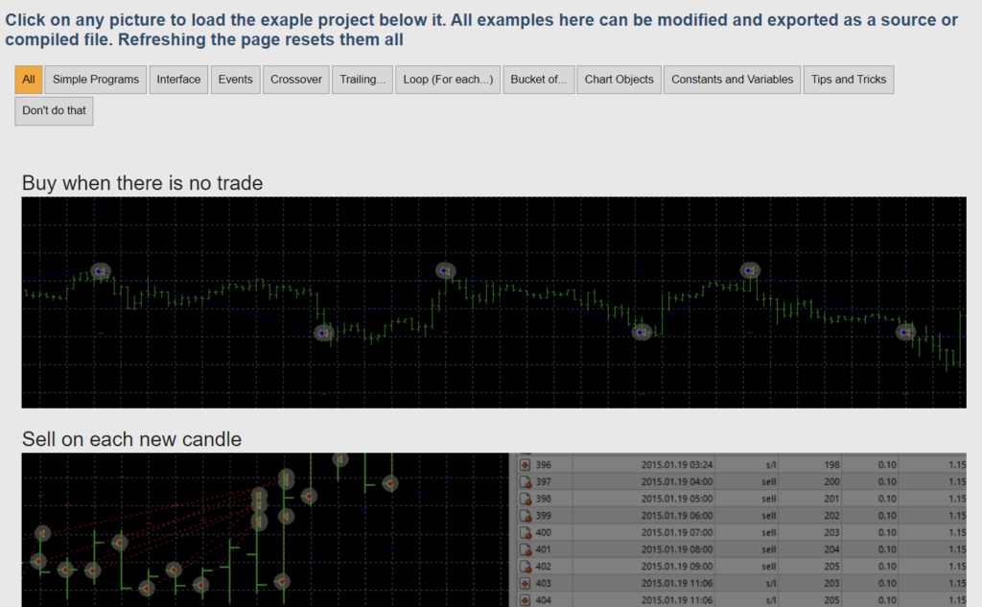Viewport: 982px width, 607px height.
Task: Click order row 397 icon
Action: click(525, 481)
